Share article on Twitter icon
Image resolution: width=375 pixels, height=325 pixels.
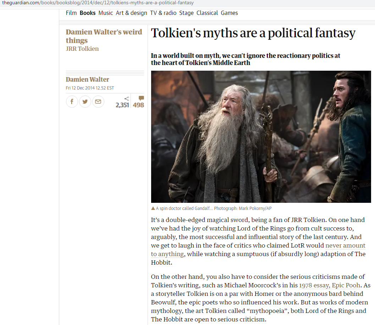[85, 102]
